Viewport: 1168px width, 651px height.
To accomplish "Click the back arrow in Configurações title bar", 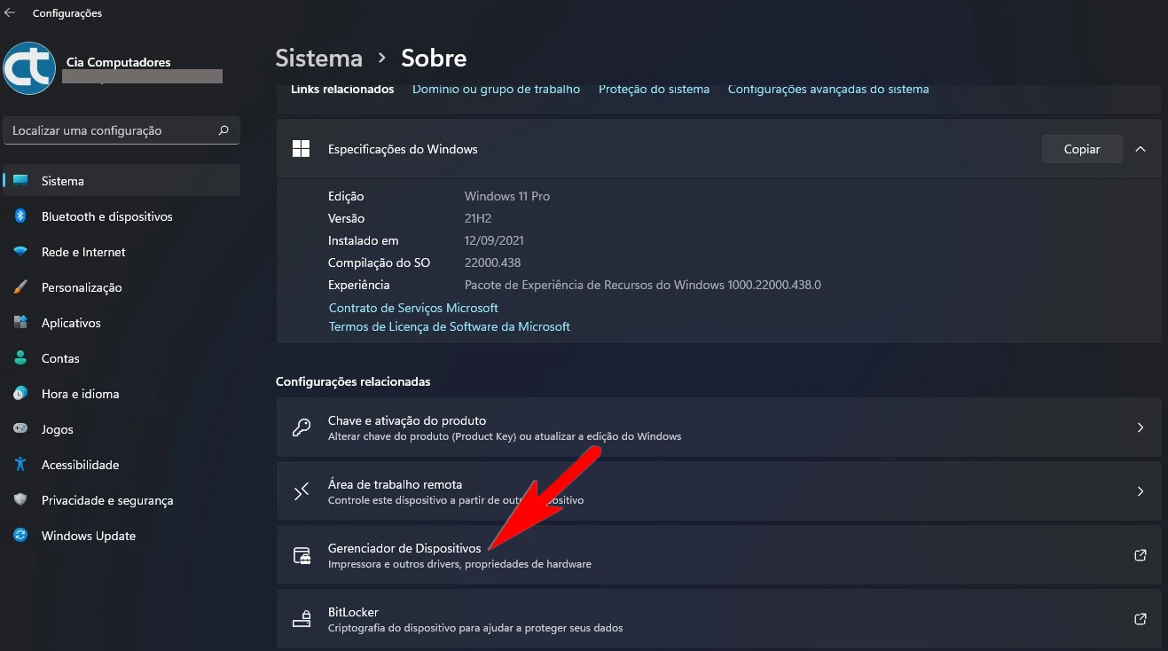I will (x=10, y=12).
